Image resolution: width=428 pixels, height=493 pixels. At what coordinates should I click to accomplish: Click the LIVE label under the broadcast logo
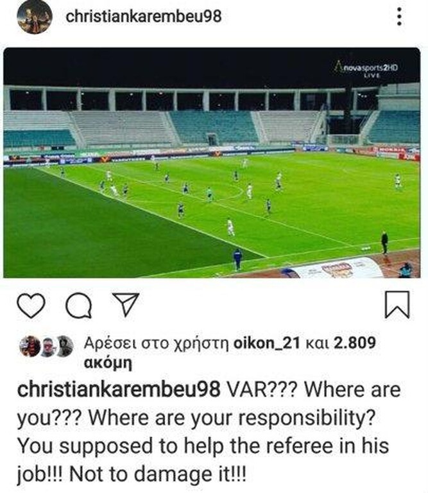[372, 75]
